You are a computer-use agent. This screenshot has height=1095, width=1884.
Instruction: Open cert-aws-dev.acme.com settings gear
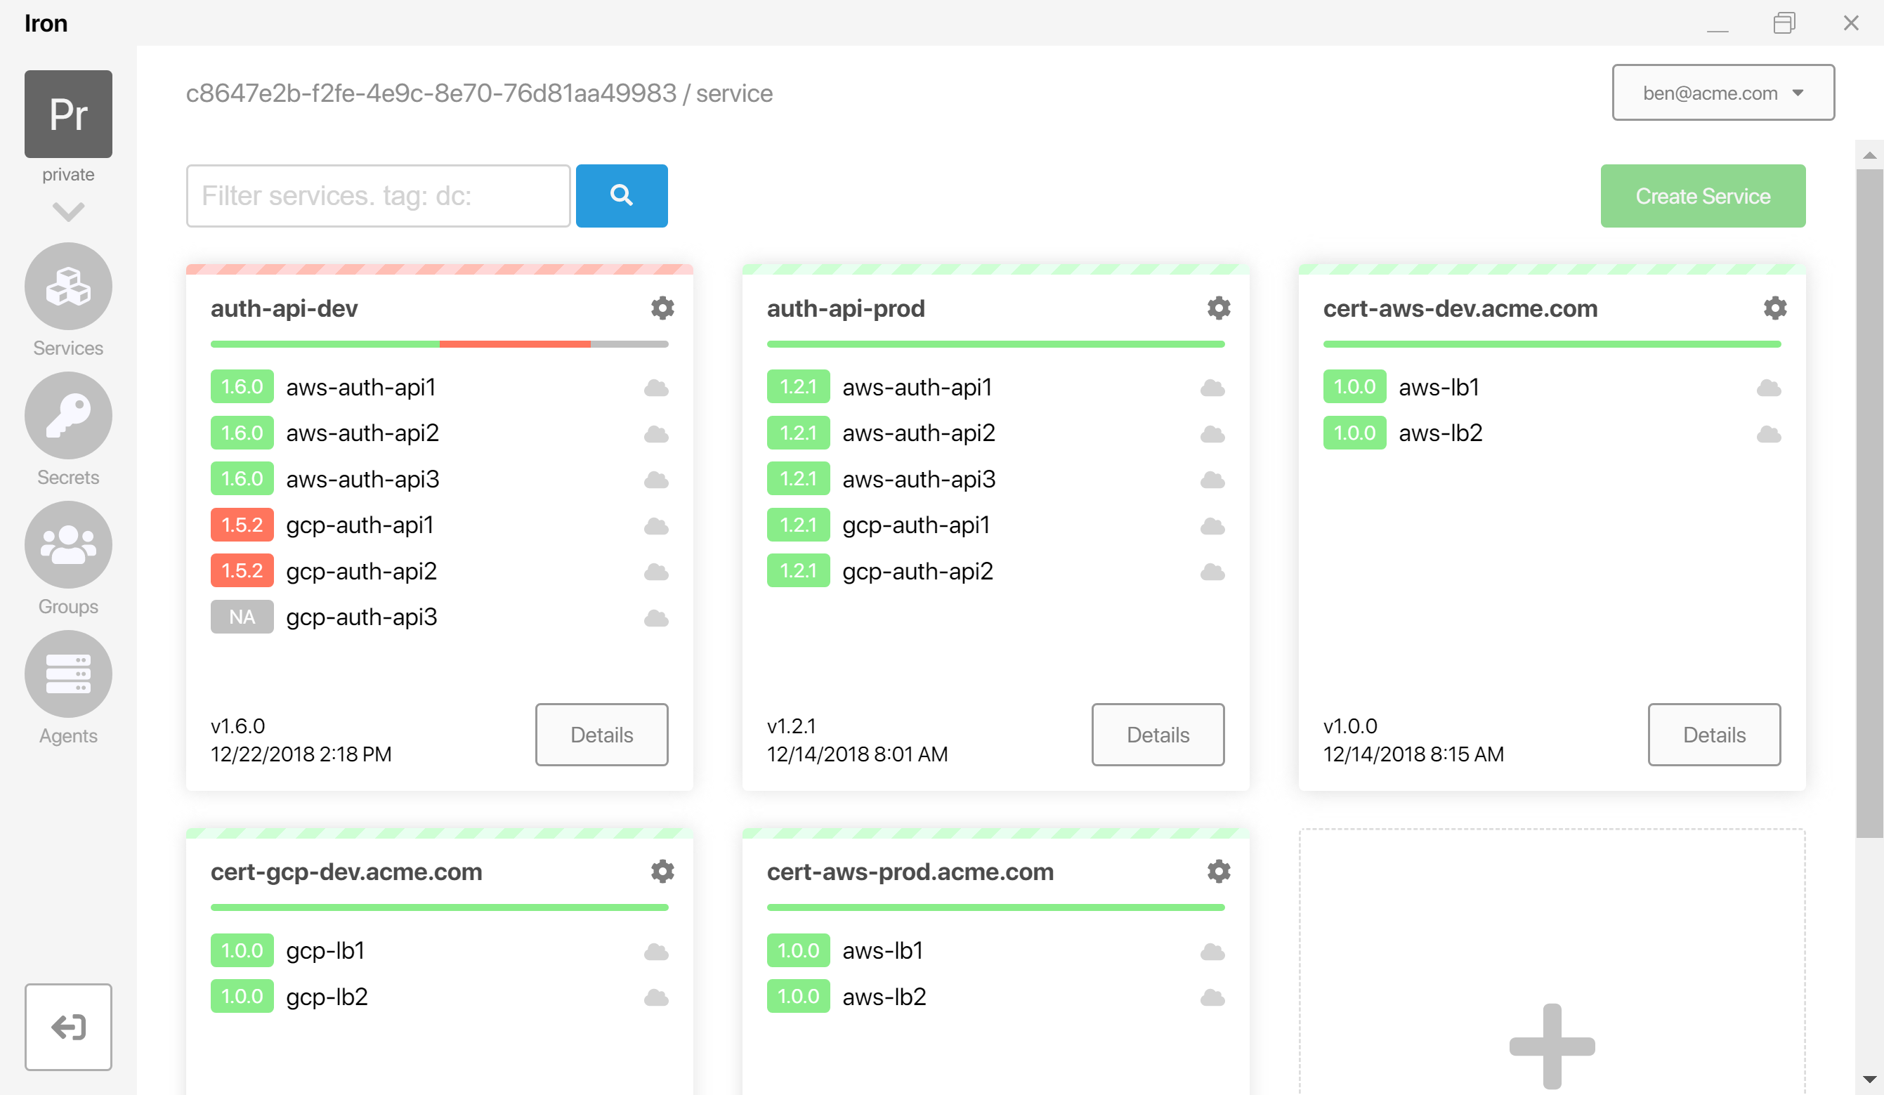pos(1775,308)
